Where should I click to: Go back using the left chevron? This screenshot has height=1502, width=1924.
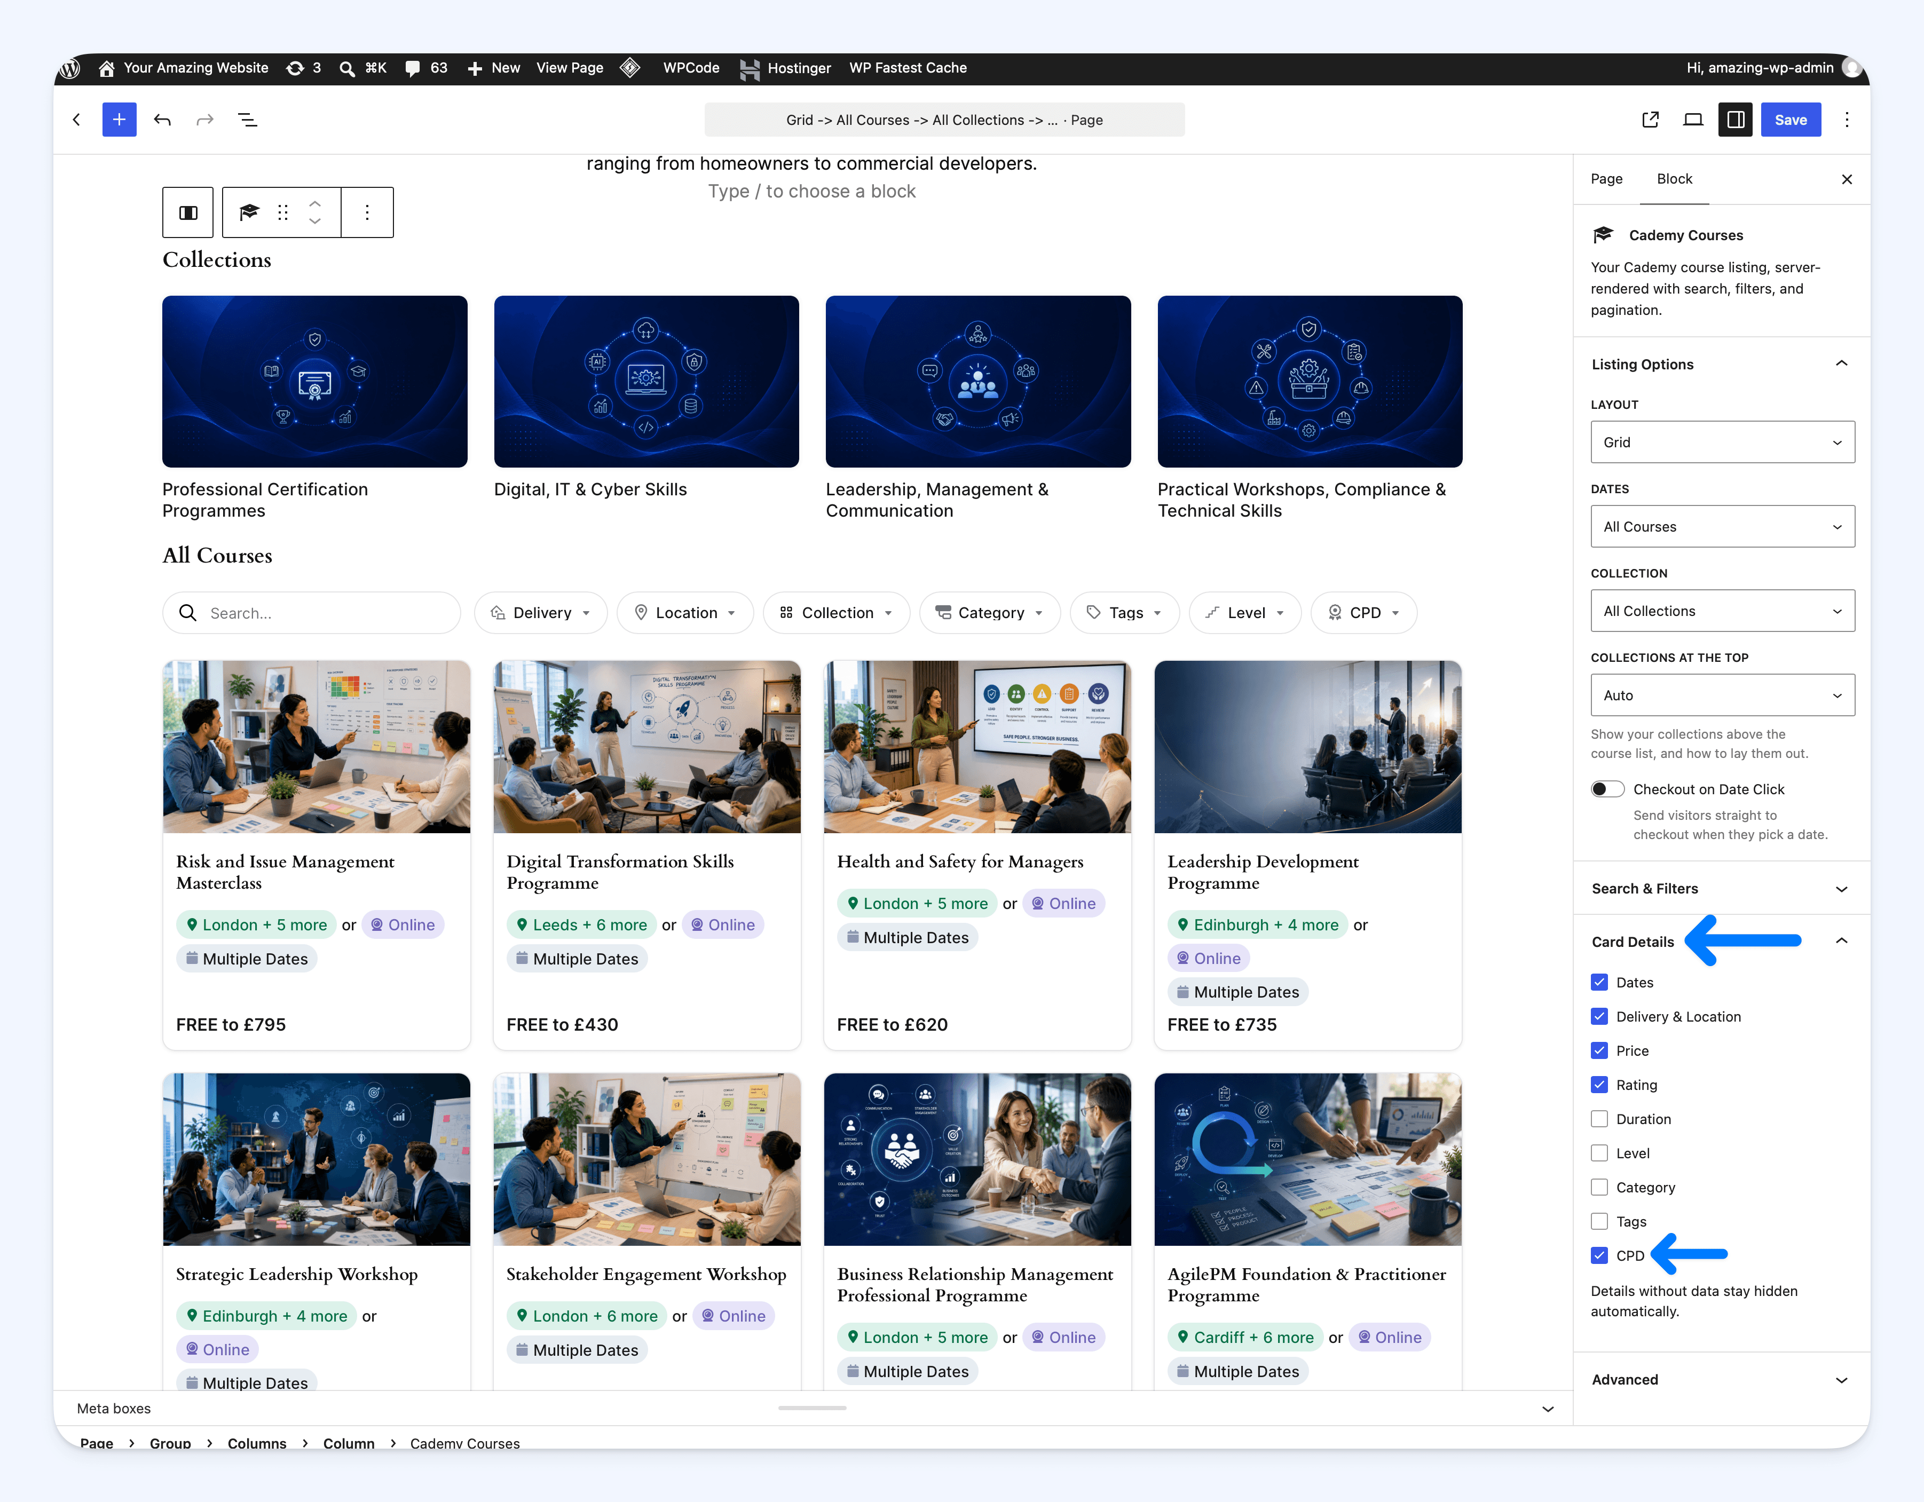(x=77, y=120)
